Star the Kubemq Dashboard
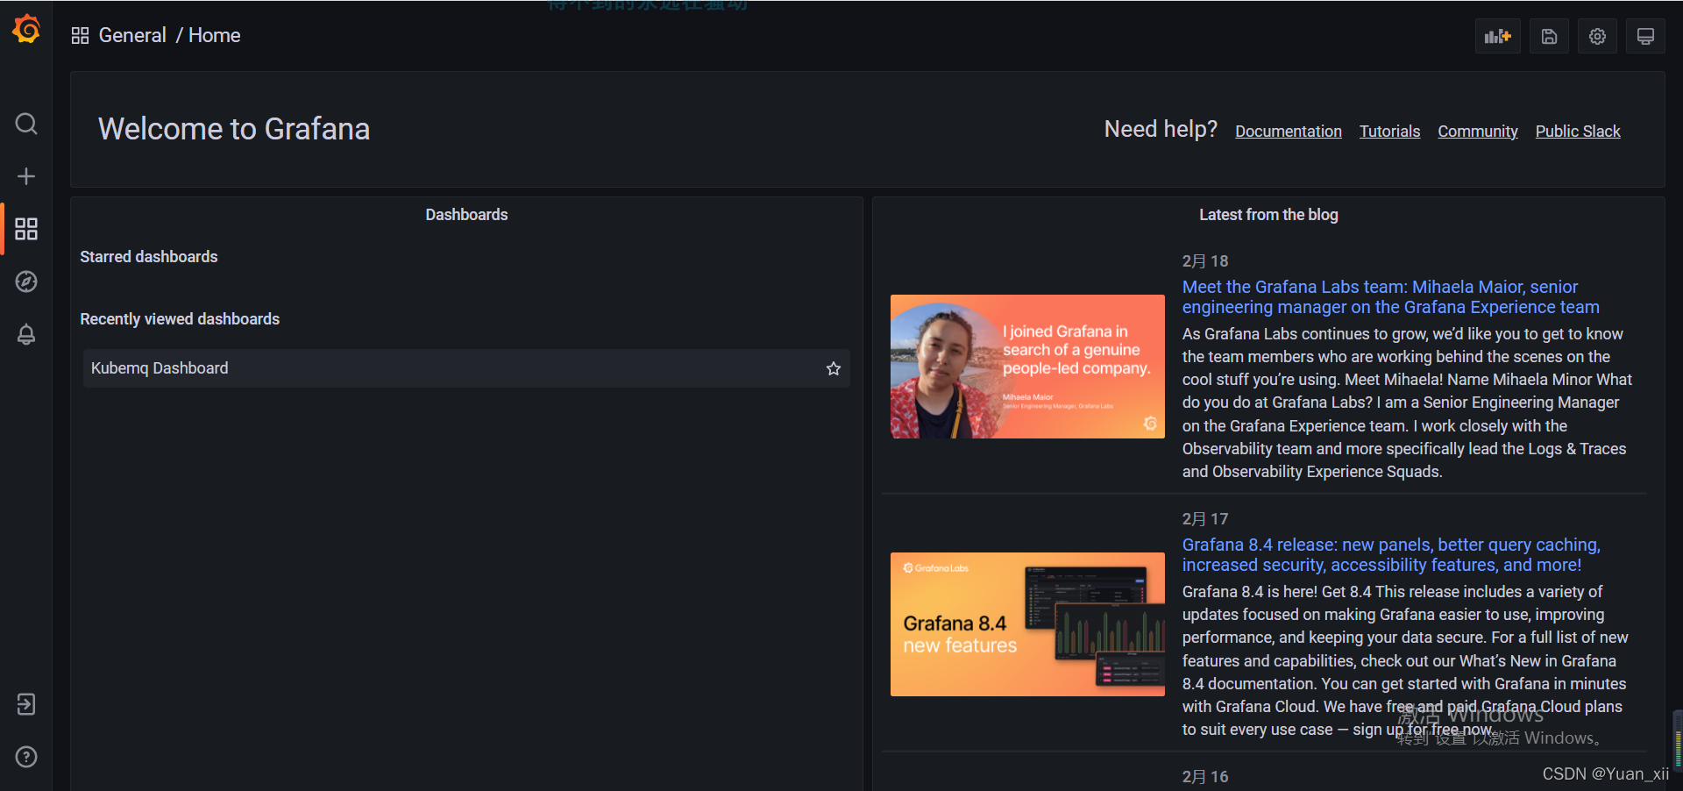Image resolution: width=1683 pixels, height=791 pixels. coord(834,368)
